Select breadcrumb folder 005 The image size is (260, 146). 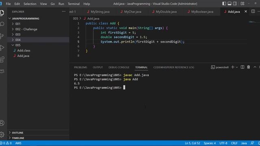point(76,19)
